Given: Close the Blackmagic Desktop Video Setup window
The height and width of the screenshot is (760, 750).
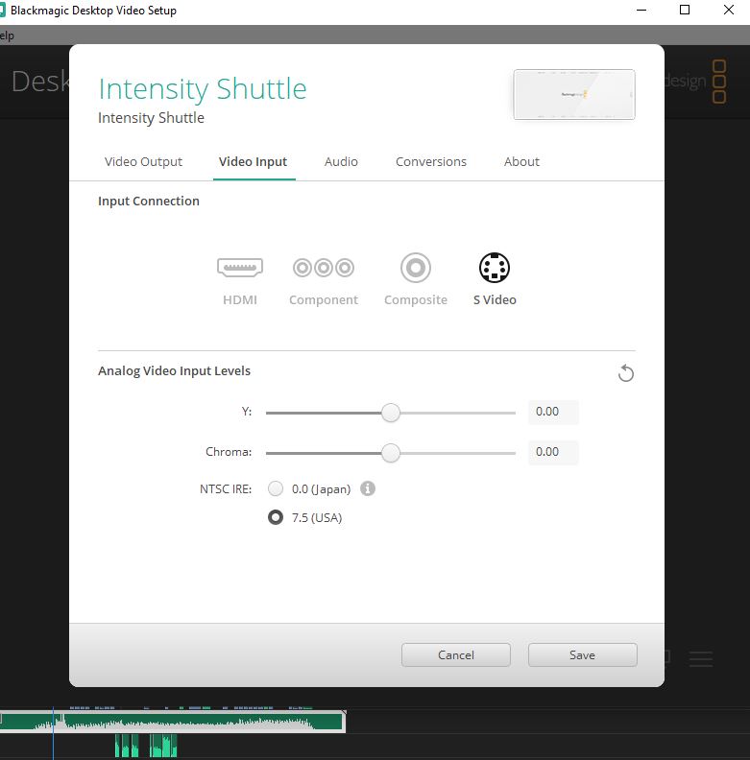Looking at the screenshot, I should click(x=728, y=11).
